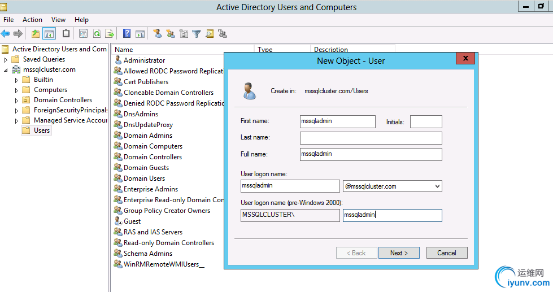Expand the Saved Queries tree node
The width and height of the screenshot is (553, 292).
tap(6, 59)
